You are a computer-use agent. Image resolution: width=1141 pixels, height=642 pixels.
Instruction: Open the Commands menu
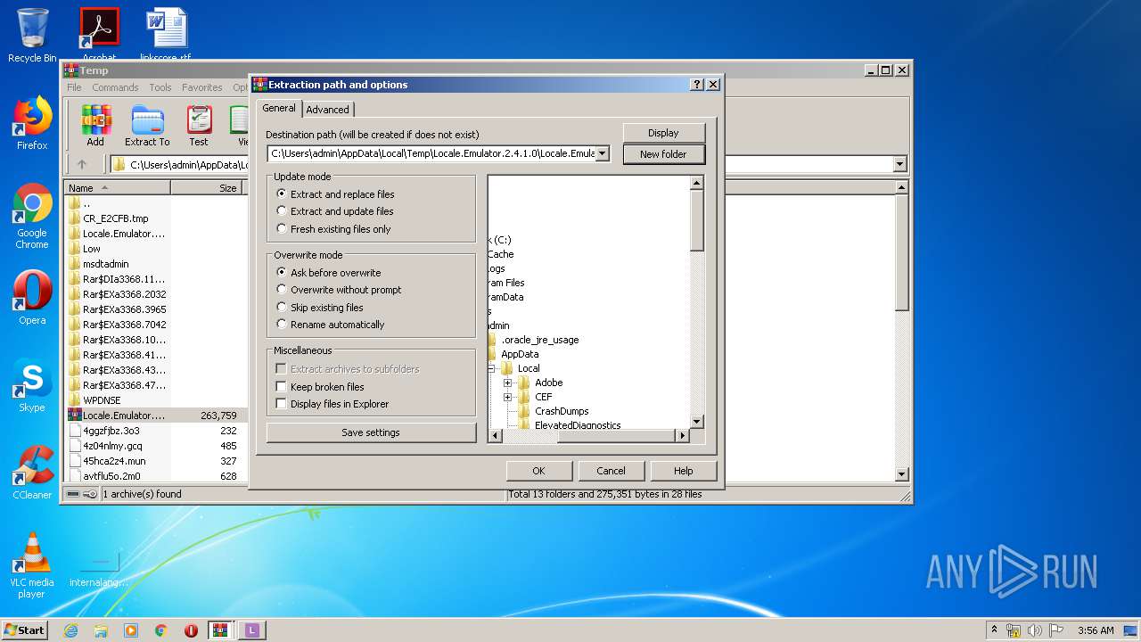pyautogui.click(x=115, y=87)
